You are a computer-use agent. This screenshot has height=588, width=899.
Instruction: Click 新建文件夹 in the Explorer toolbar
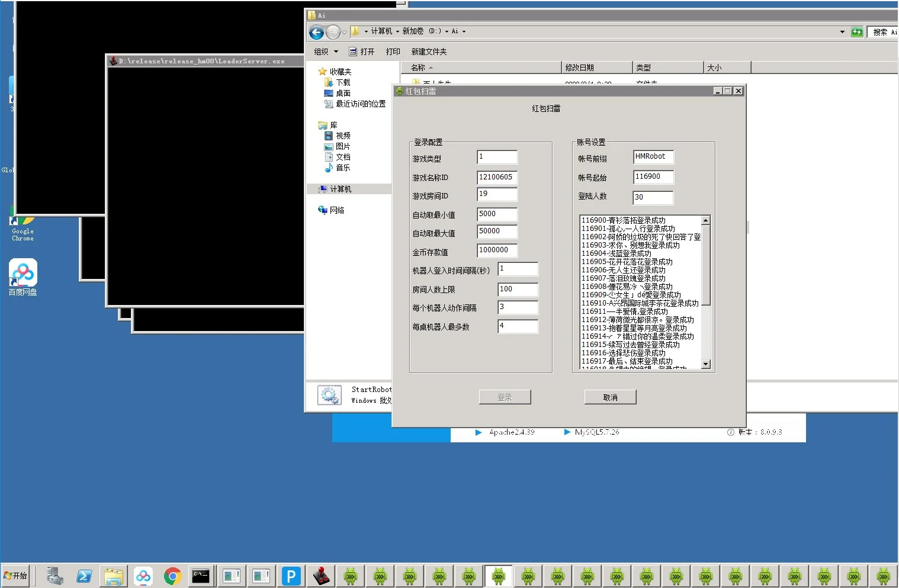429,52
